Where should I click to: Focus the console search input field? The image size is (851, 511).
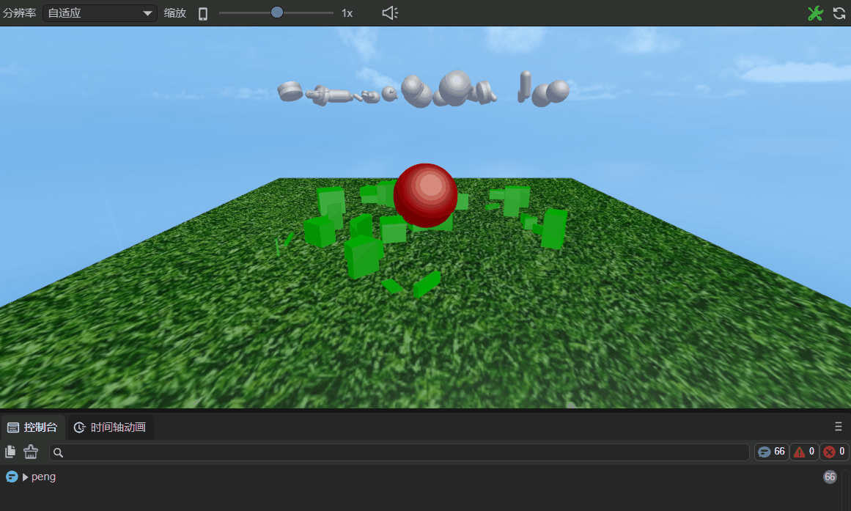point(399,452)
